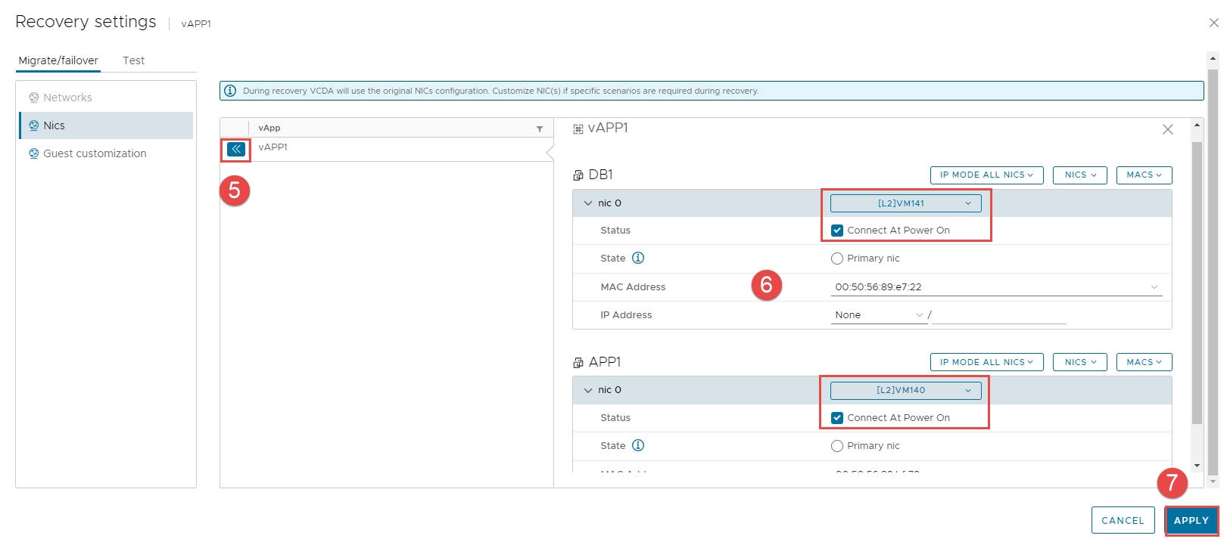The image size is (1227, 545).
Task: Click the APPLY button
Action: [1191, 521]
